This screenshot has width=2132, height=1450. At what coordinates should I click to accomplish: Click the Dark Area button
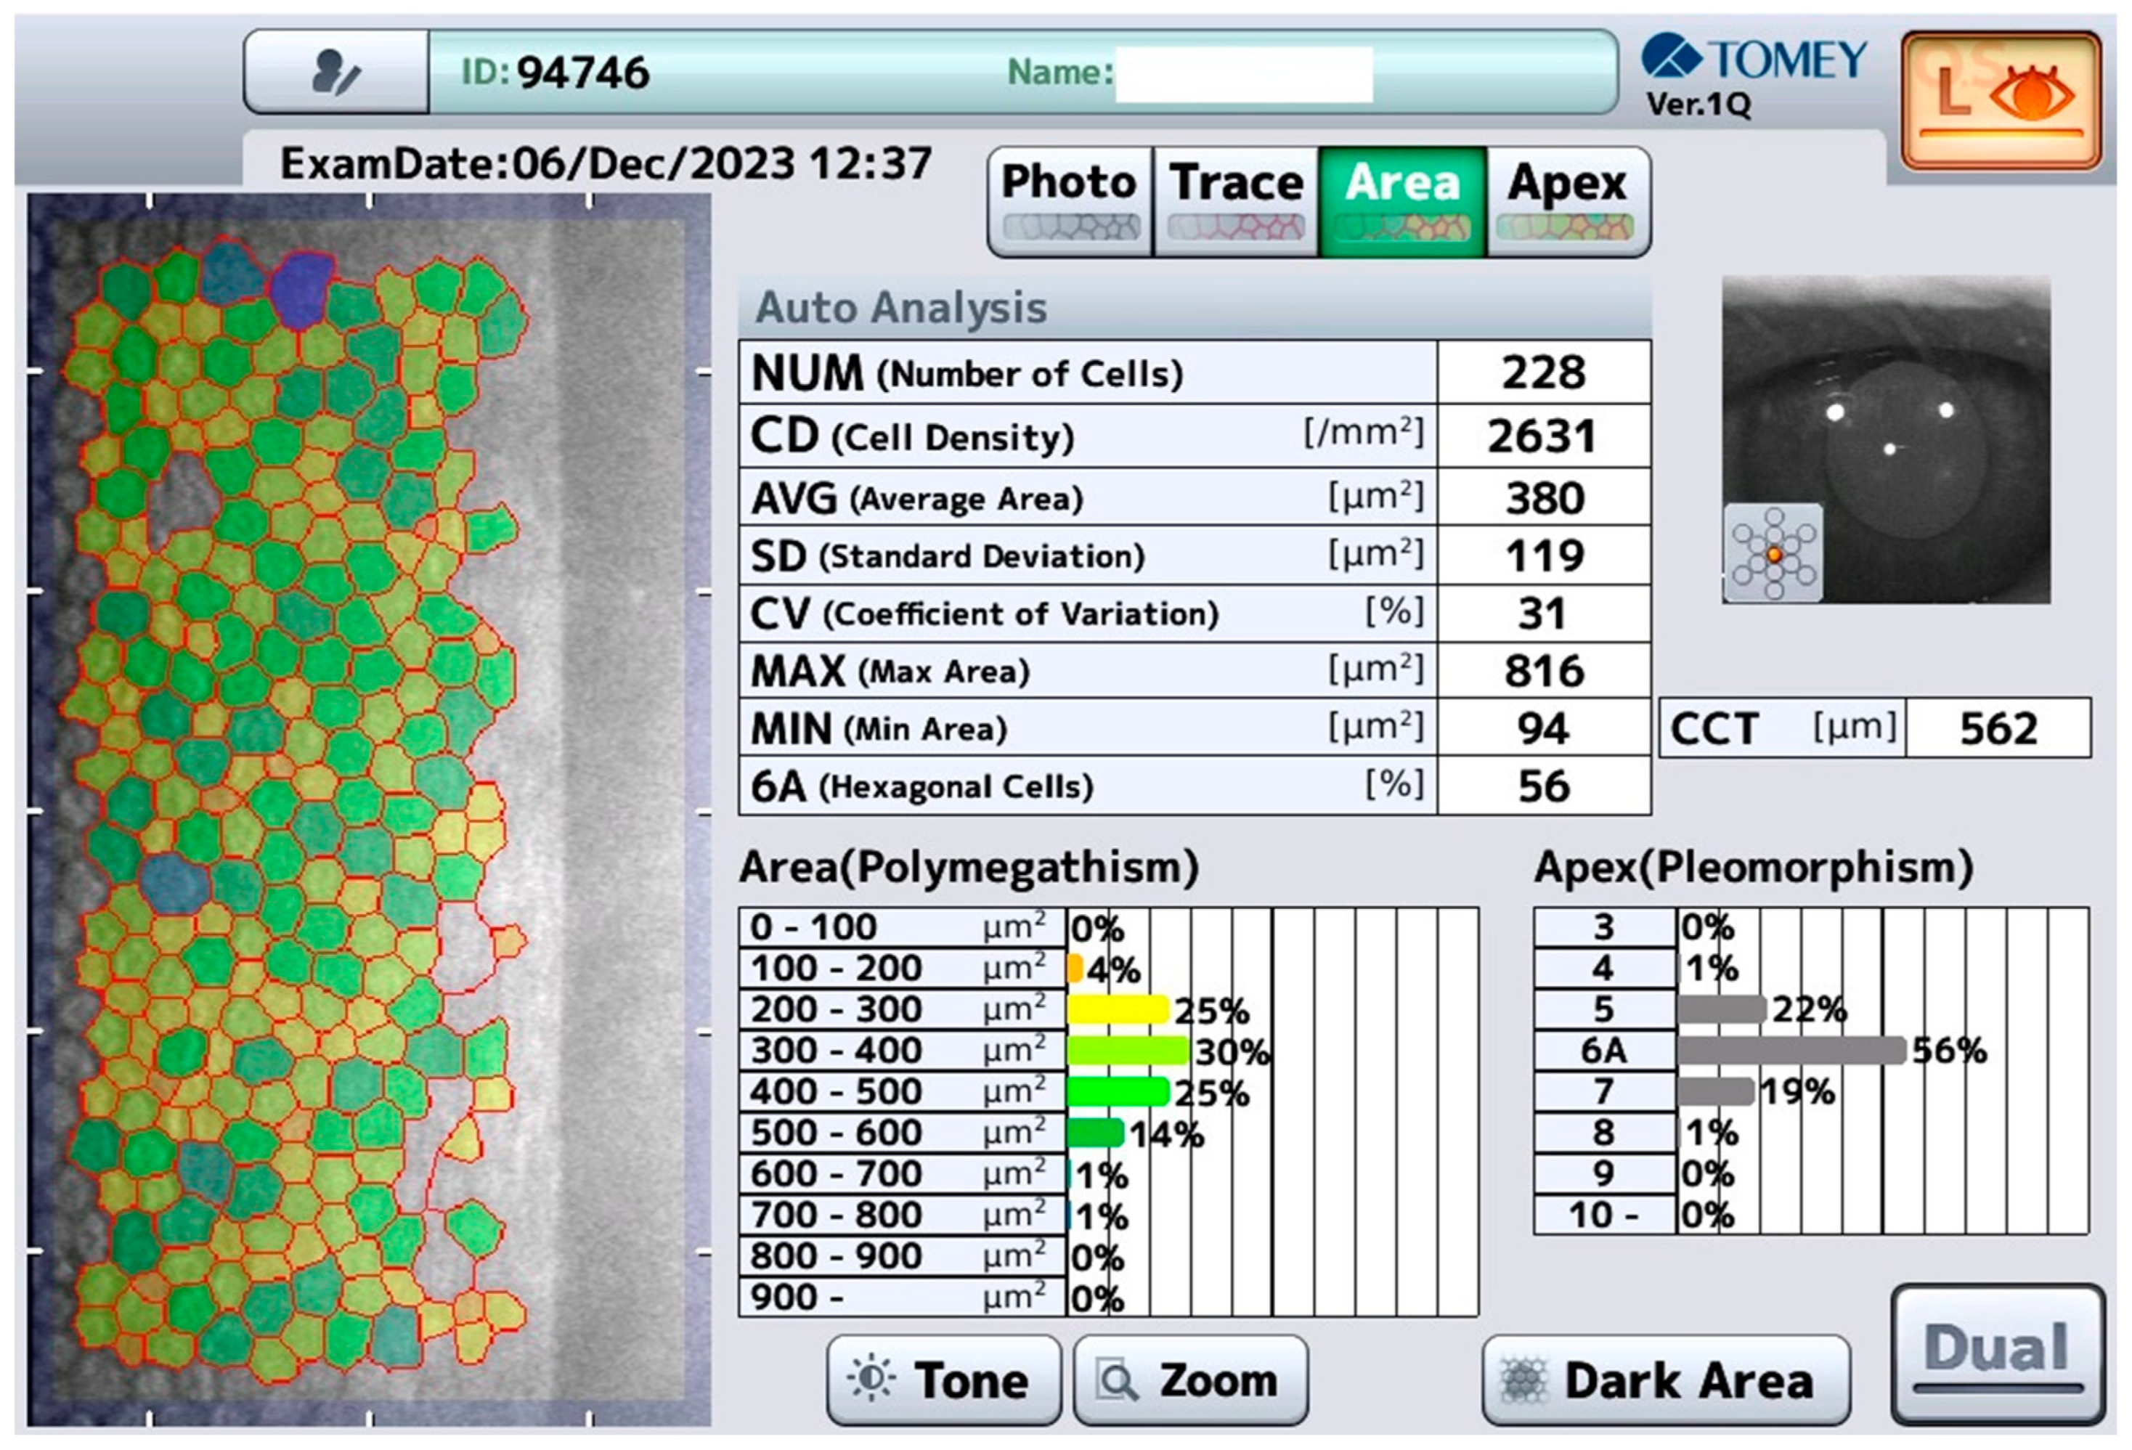click(x=1665, y=1380)
